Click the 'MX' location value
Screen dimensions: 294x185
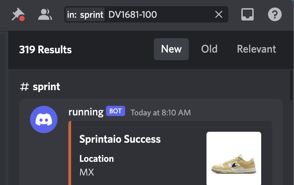click(86, 172)
